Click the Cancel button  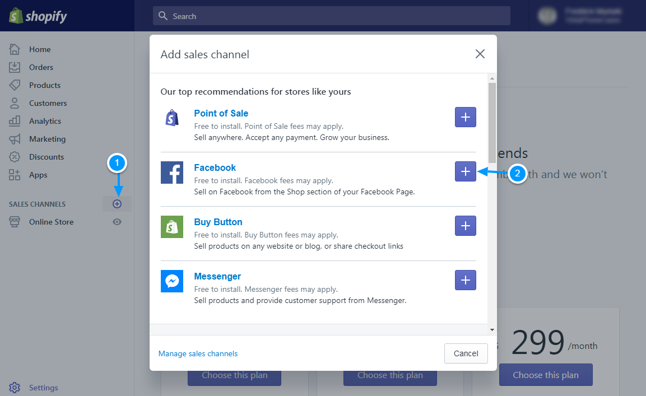(x=466, y=353)
